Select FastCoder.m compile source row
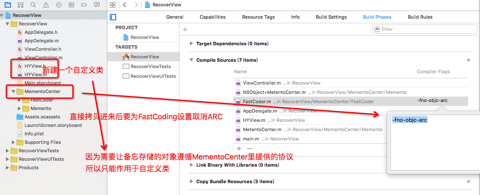The height and width of the screenshot is (195, 480). (x=351, y=102)
